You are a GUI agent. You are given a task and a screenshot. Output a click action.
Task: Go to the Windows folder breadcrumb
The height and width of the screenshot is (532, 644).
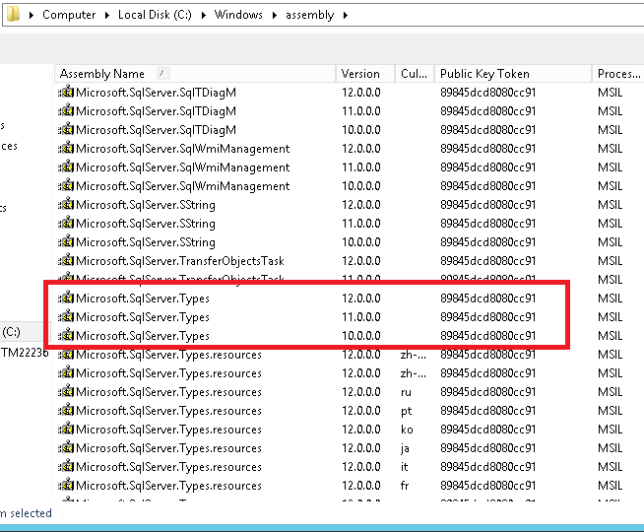[238, 15]
